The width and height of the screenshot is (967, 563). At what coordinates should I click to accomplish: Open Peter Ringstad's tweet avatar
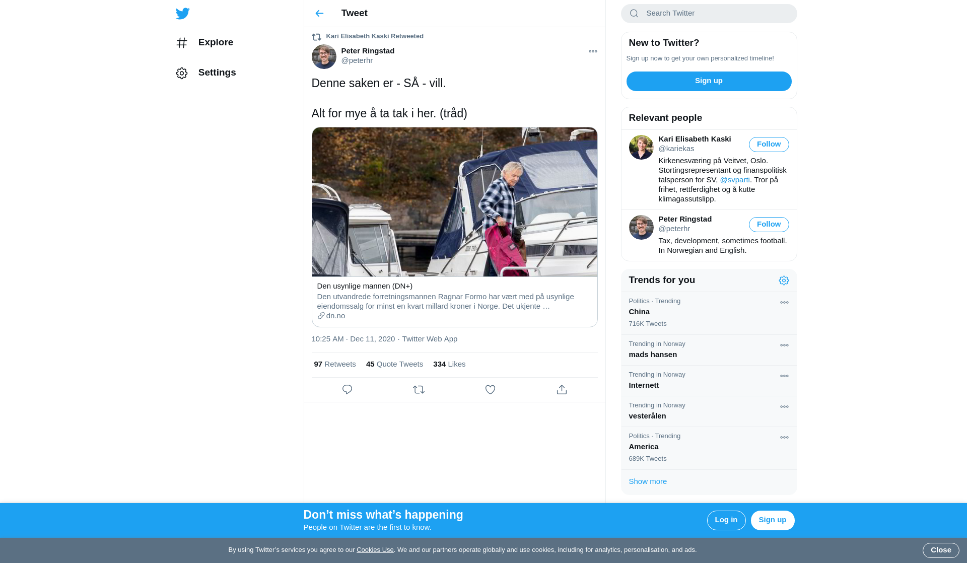324,56
